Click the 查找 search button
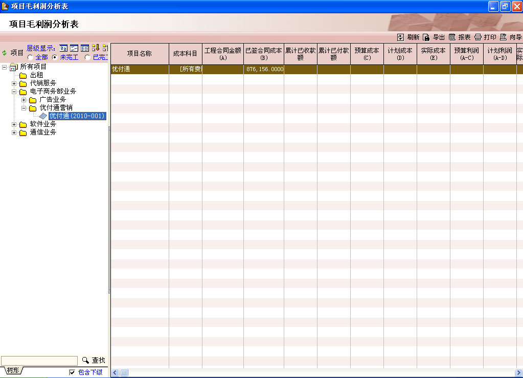Screen dimensions: 523x378 coord(94,361)
